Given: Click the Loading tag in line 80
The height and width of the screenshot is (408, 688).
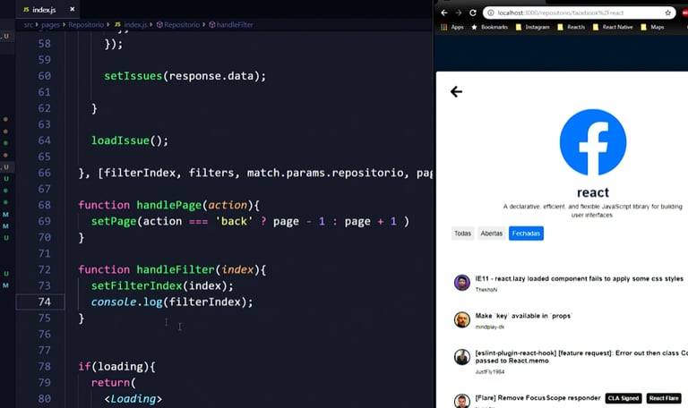Looking at the screenshot, I should point(133,399).
